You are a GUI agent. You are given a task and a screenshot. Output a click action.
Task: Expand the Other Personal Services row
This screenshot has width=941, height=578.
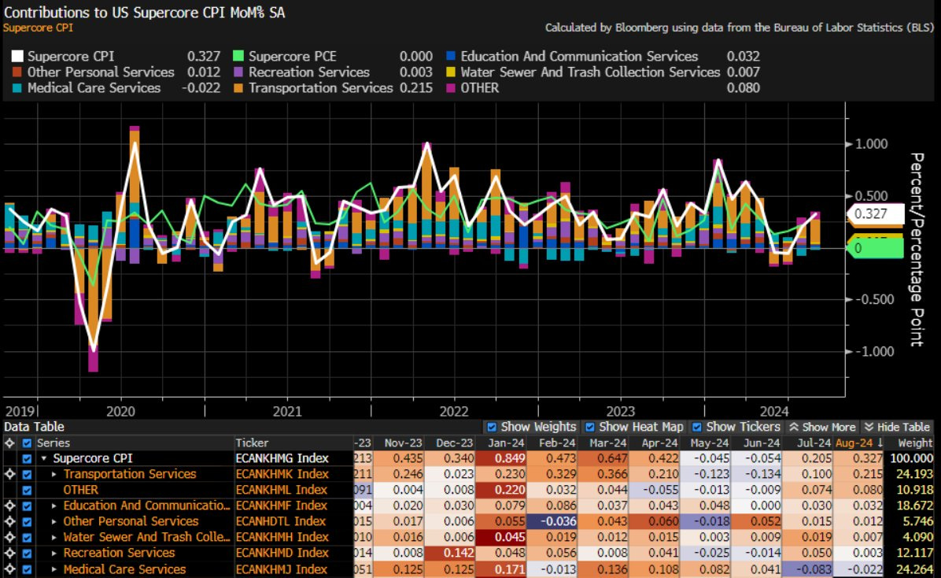click(54, 521)
